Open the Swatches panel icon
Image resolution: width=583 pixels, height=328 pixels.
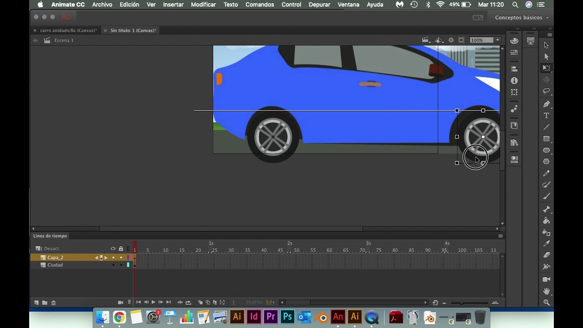(514, 52)
